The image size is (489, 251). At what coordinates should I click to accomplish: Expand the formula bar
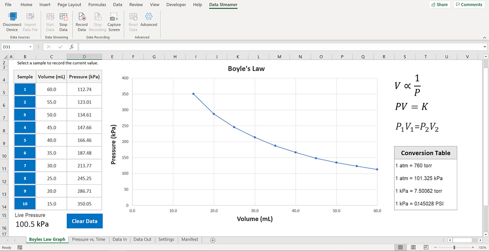(x=485, y=47)
